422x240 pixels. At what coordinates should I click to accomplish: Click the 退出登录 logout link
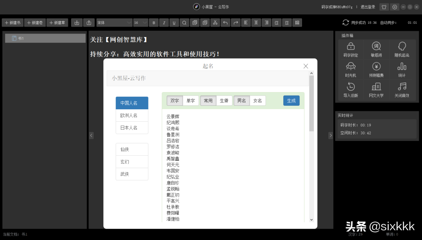click(368, 7)
